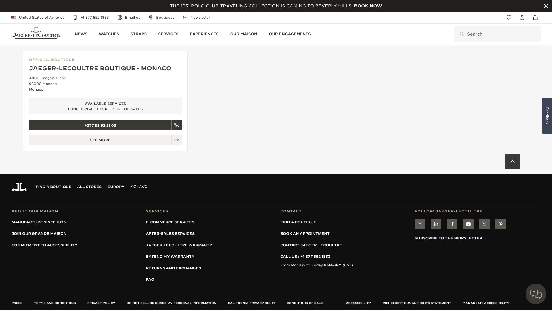Open Join Our Grande Maison link
The height and width of the screenshot is (310, 552).
pyautogui.click(x=39, y=234)
